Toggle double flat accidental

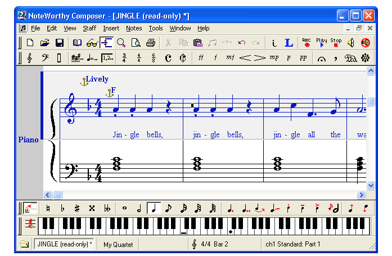(x=107, y=208)
